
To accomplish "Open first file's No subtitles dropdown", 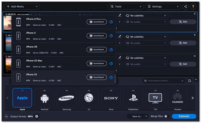I will [146, 16].
